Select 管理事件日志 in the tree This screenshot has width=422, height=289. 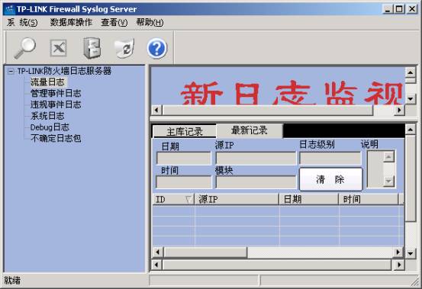coord(56,93)
